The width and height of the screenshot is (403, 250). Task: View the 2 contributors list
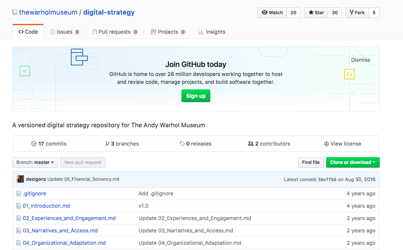pos(269,144)
